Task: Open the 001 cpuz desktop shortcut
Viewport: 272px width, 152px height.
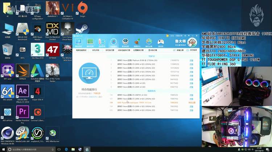Action: (x=8, y=72)
